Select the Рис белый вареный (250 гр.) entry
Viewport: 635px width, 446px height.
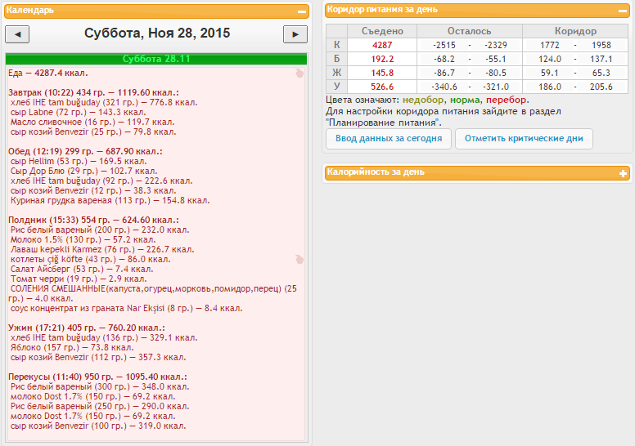pos(100,406)
